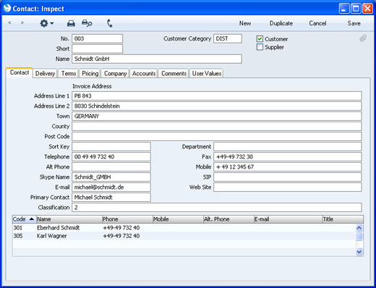Click the Address Line 2 field

pyautogui.click(x=217, y=106)
